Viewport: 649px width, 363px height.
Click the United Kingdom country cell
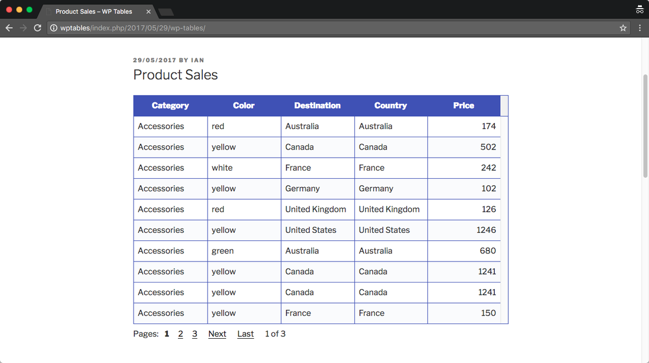coord(391,210)
